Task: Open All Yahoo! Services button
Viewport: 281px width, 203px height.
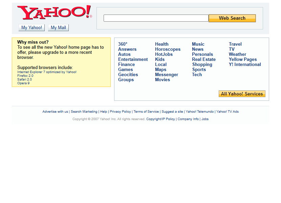Action: [242, 94]
